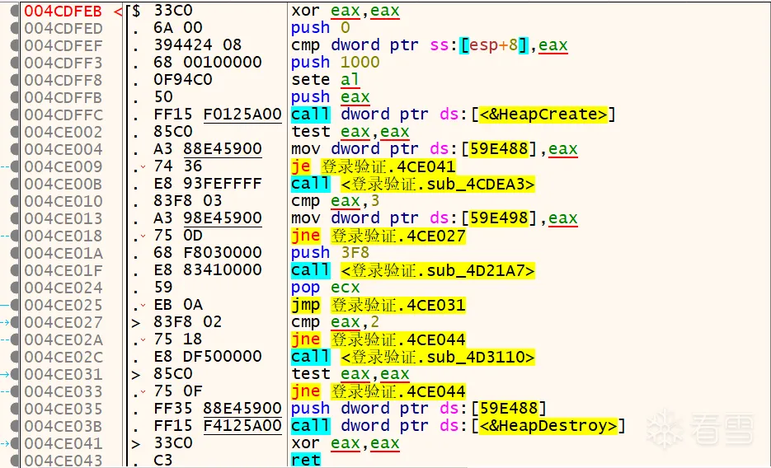Select address 004CE013 in the address column
The height and width of the screenshot is (468, 771).
pos(63,218)
